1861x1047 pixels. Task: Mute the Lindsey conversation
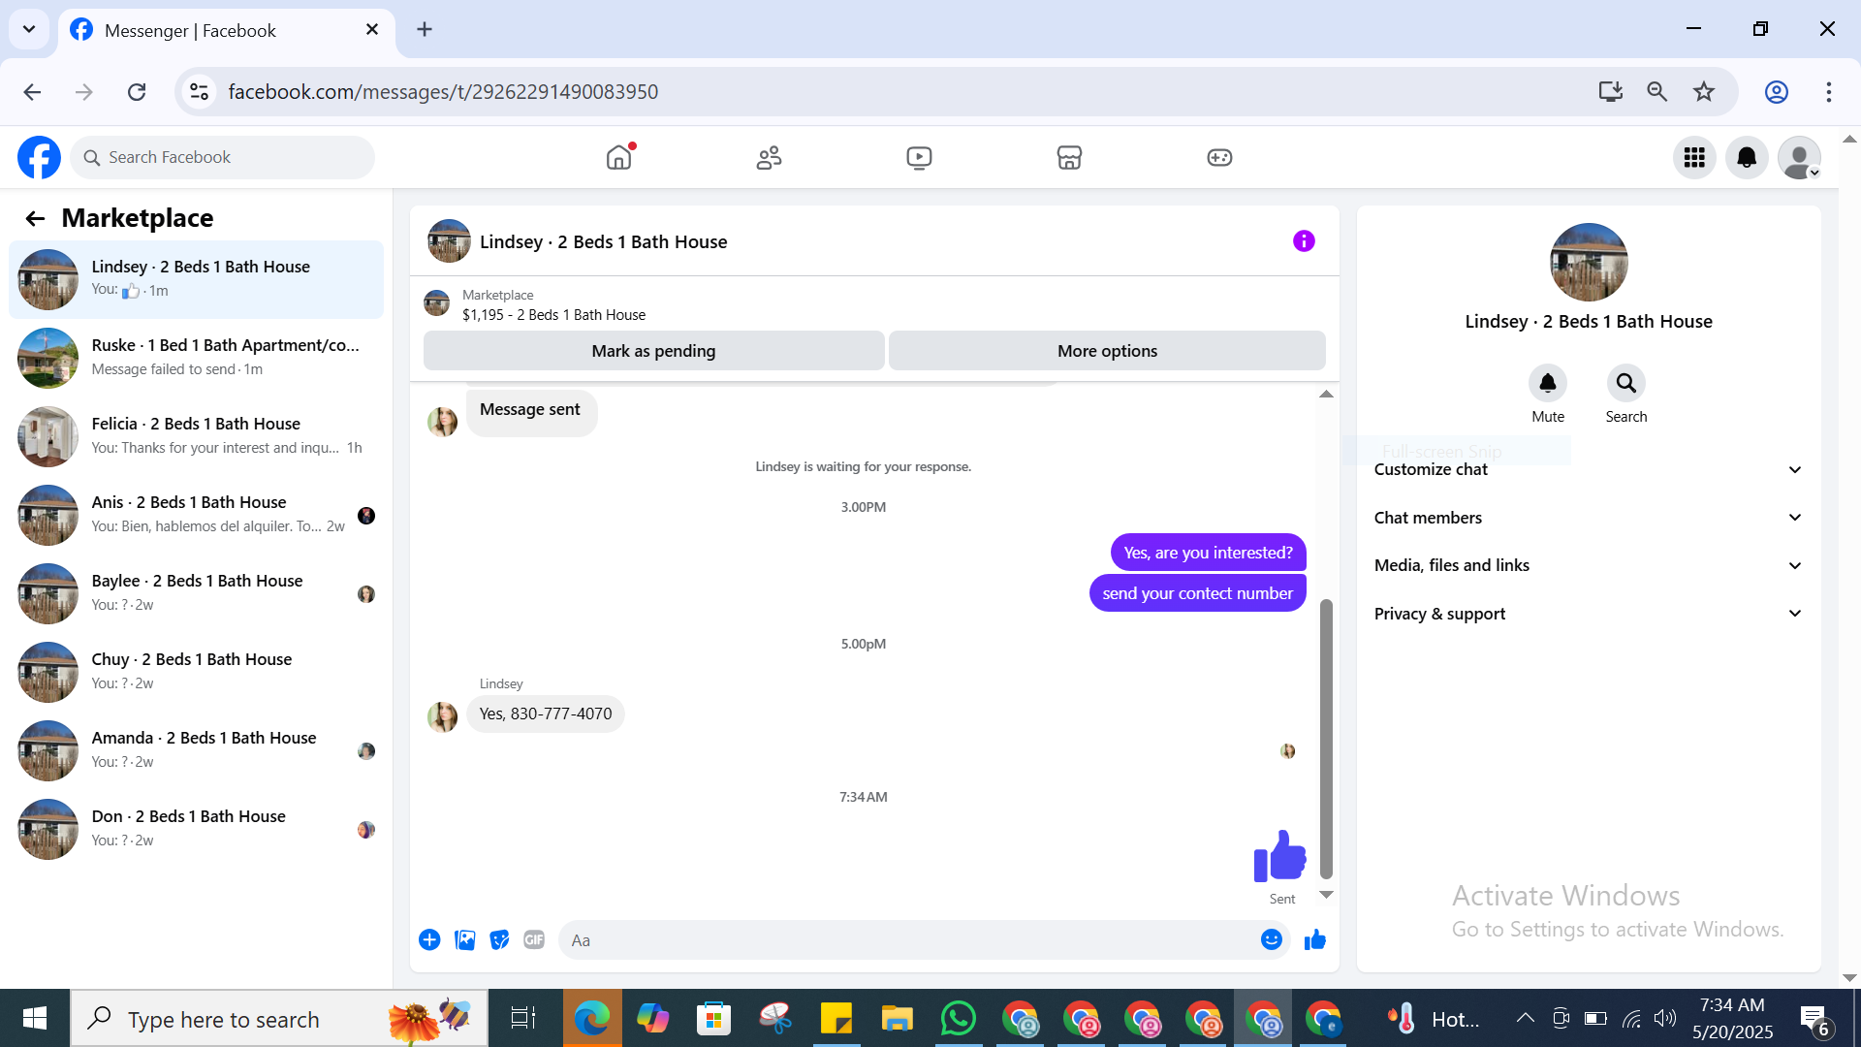[x=1547, y=384]
